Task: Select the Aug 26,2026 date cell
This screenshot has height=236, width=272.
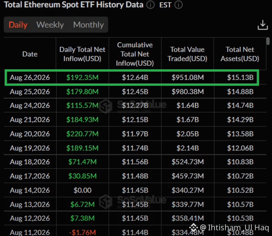Action: click(30, 77)
